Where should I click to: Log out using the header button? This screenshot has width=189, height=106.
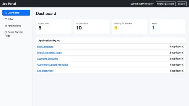182,4
